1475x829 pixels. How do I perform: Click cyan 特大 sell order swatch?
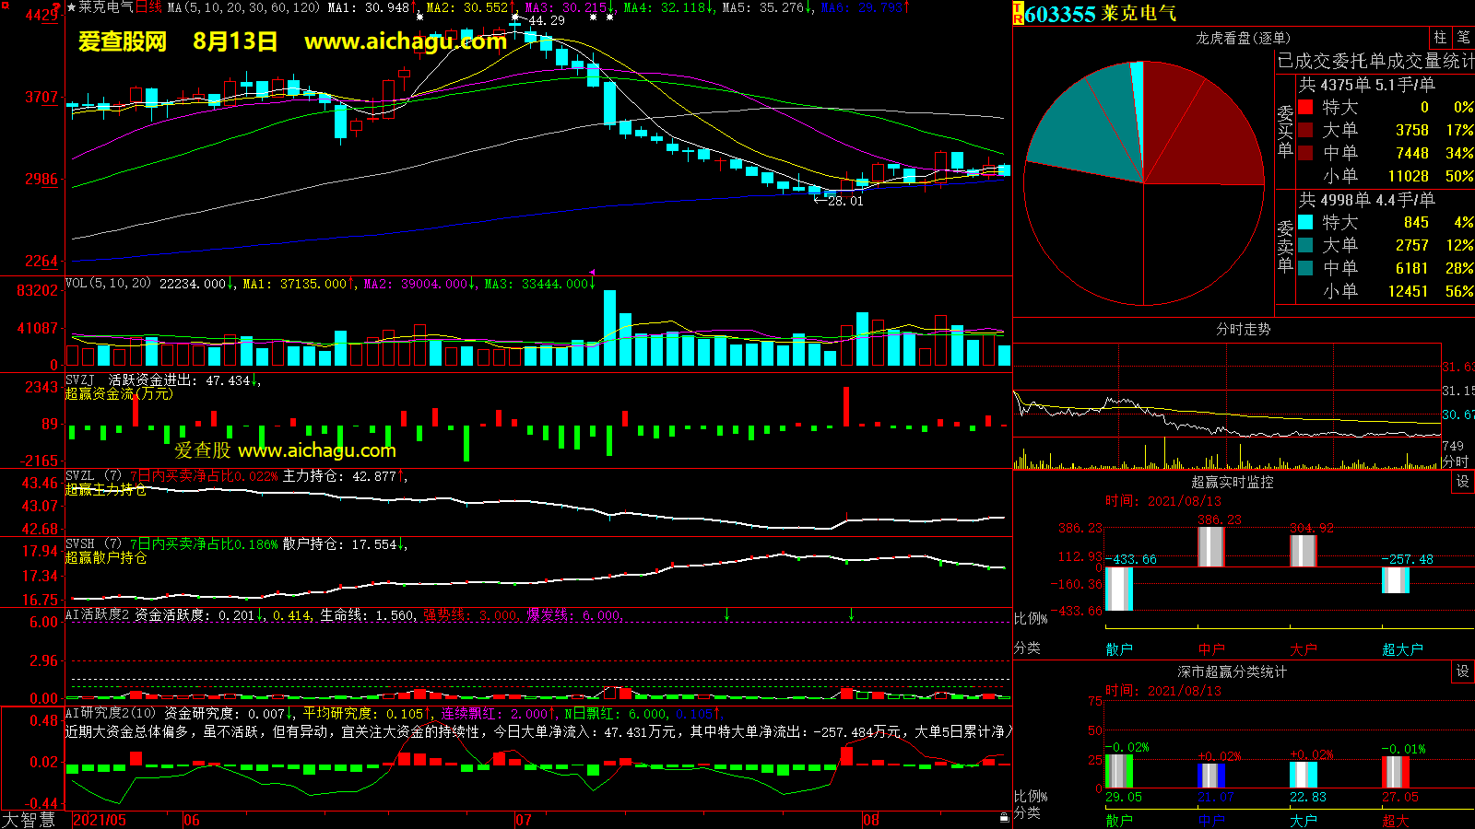point(1305,222)
